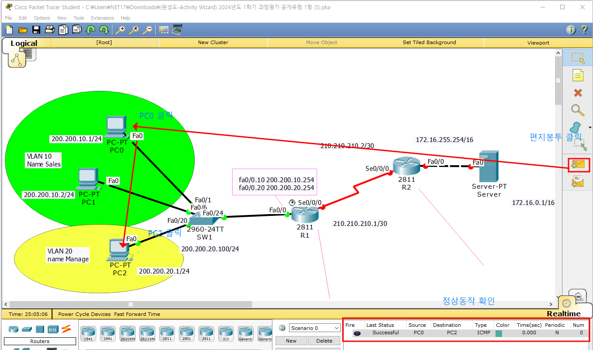Click the Delete scenario button
Viewport: 593px width, 350px height.
(x=324, y=341)
